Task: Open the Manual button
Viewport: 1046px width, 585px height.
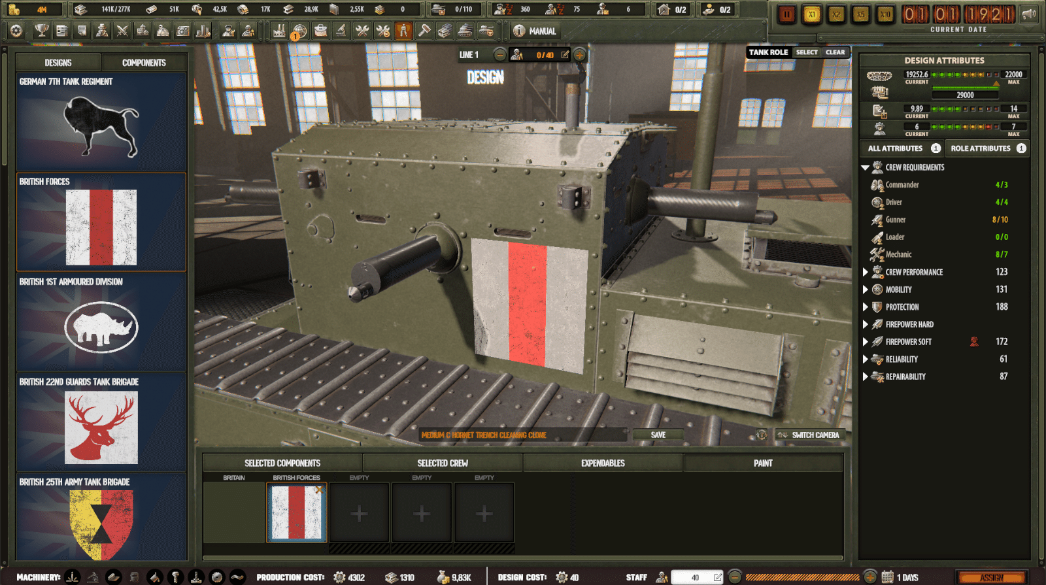Action: point(535,31)
